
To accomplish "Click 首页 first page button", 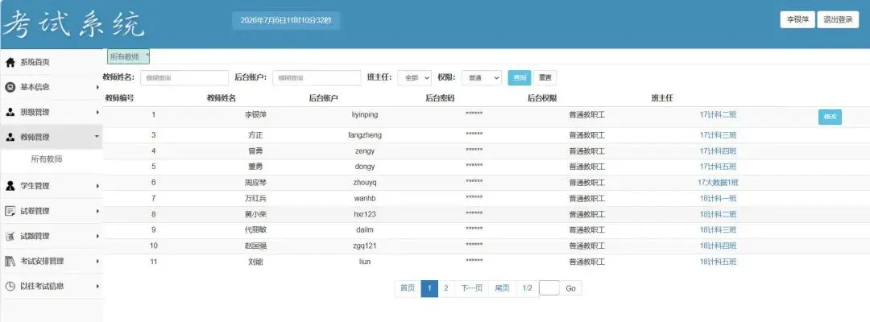I will click(408, 288).
